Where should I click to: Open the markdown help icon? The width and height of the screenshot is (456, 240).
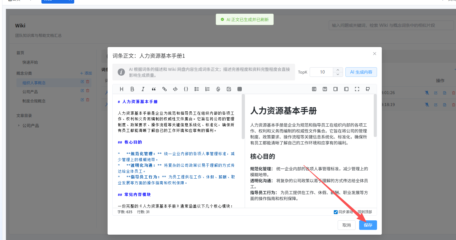pyautogui.click(x=325, y=89)
